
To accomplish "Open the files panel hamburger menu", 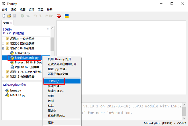I will pos(48,29).
